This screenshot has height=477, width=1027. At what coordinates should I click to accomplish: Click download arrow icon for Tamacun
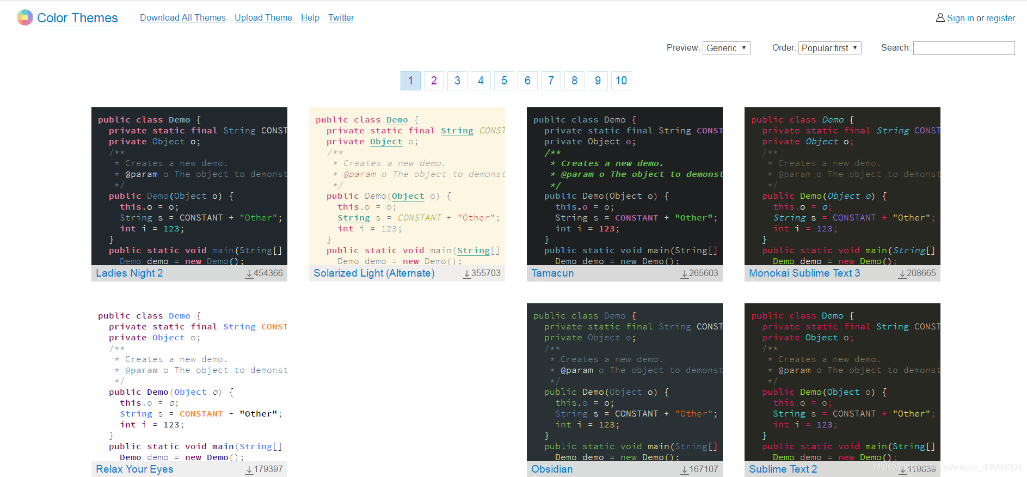click(x=685, y=274)
